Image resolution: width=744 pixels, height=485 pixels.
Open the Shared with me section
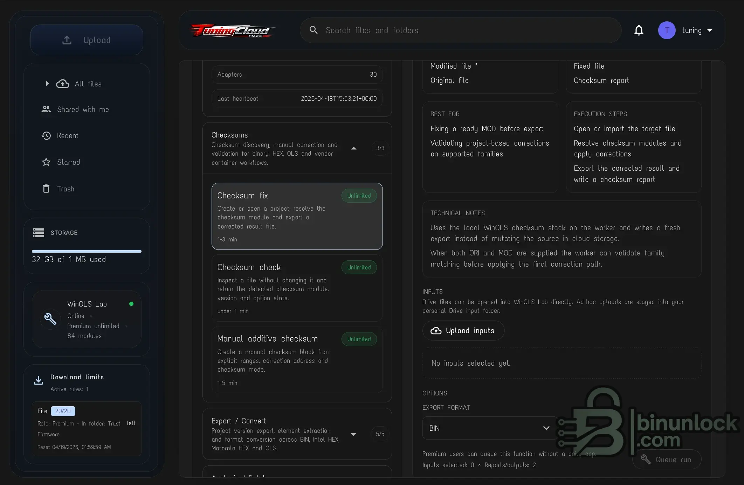coord(83,110)
